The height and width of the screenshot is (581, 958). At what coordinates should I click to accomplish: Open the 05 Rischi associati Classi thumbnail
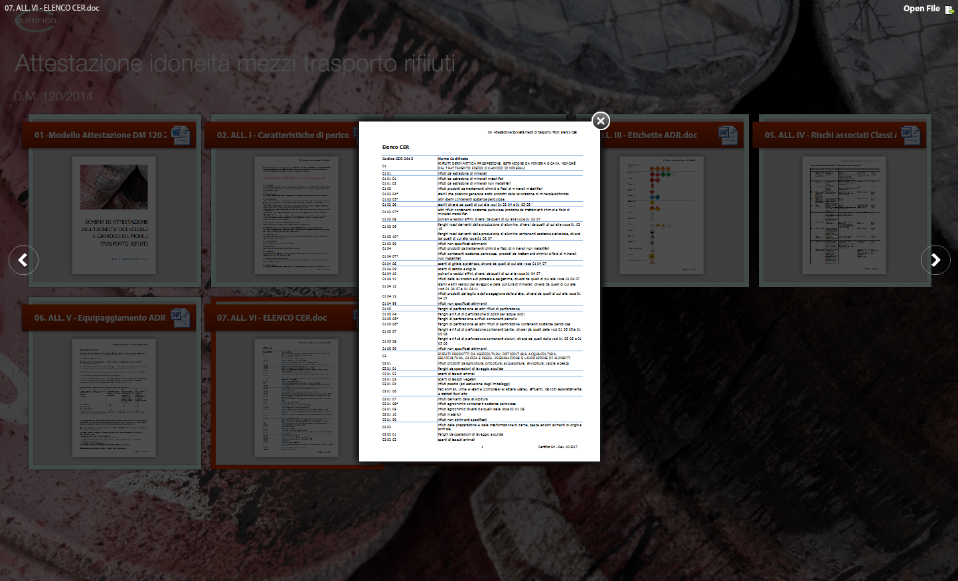coord(844,216)
